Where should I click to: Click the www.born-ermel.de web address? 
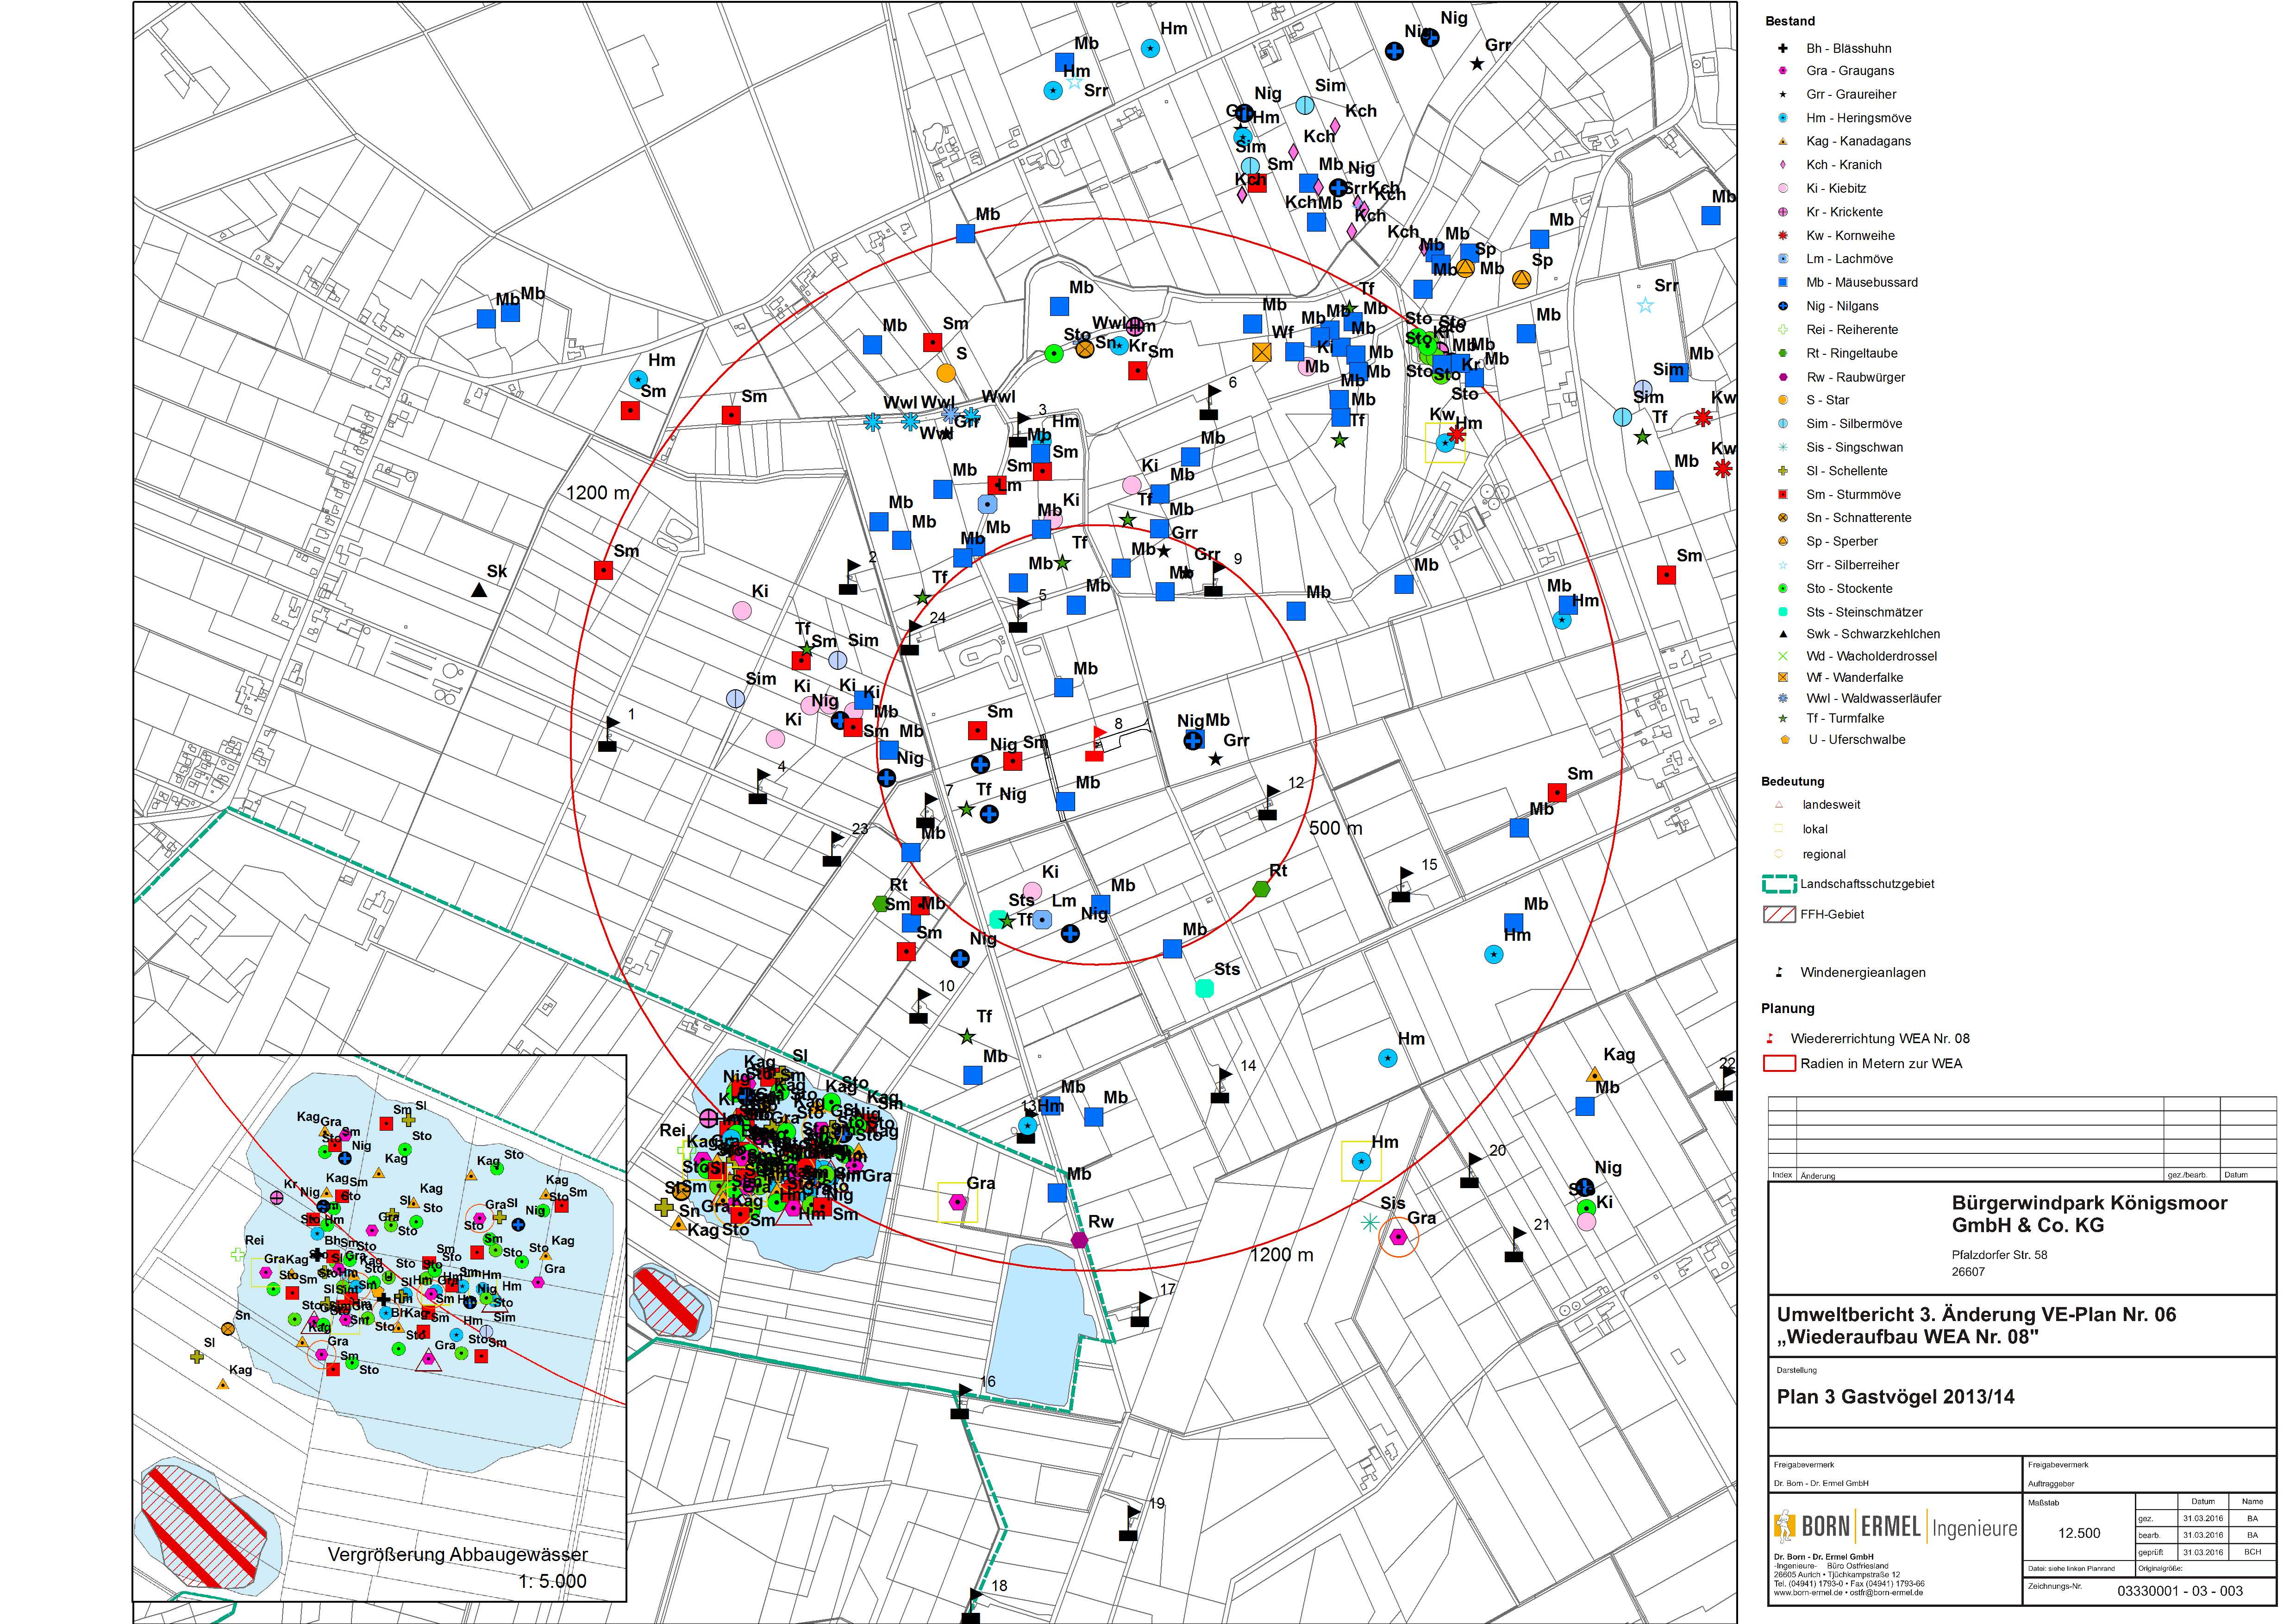click(x=1807, y=1593)
